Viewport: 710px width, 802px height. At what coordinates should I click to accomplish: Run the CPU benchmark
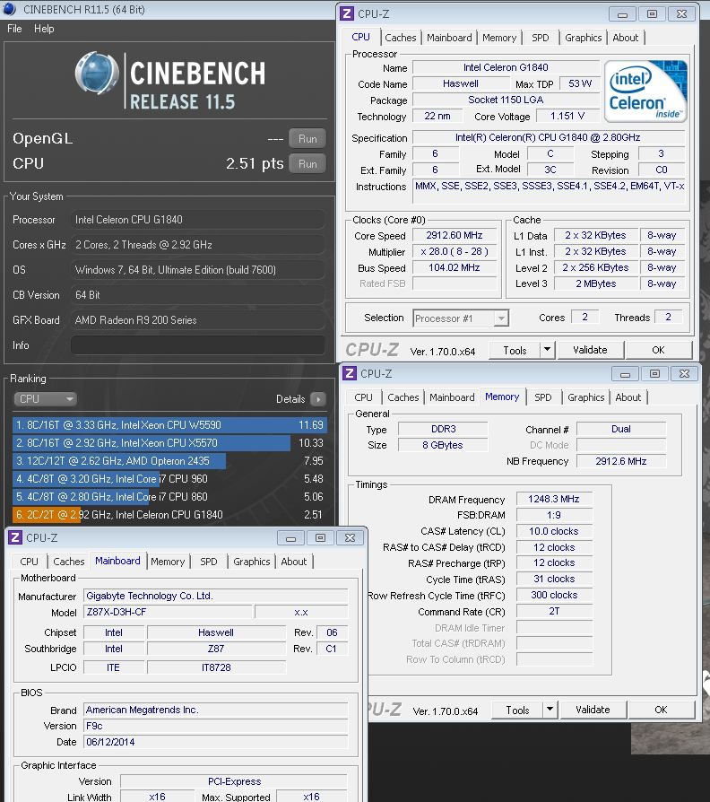point(307,163)
